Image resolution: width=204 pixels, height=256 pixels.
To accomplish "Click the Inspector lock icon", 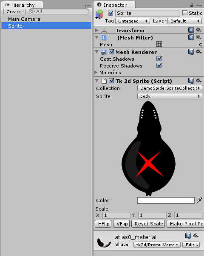I will click(192, 6).
